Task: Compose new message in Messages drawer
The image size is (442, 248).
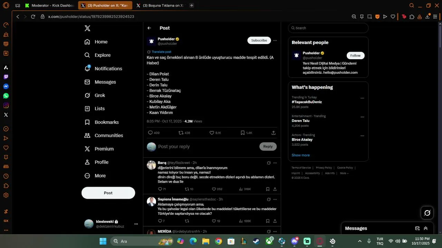Action: [x=417, y=228]
